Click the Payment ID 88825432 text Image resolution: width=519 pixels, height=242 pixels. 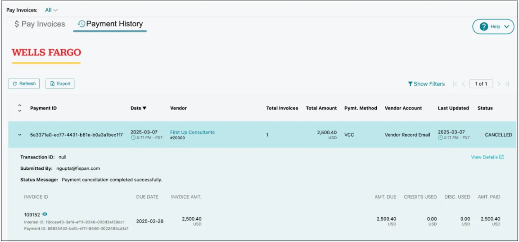76,228
